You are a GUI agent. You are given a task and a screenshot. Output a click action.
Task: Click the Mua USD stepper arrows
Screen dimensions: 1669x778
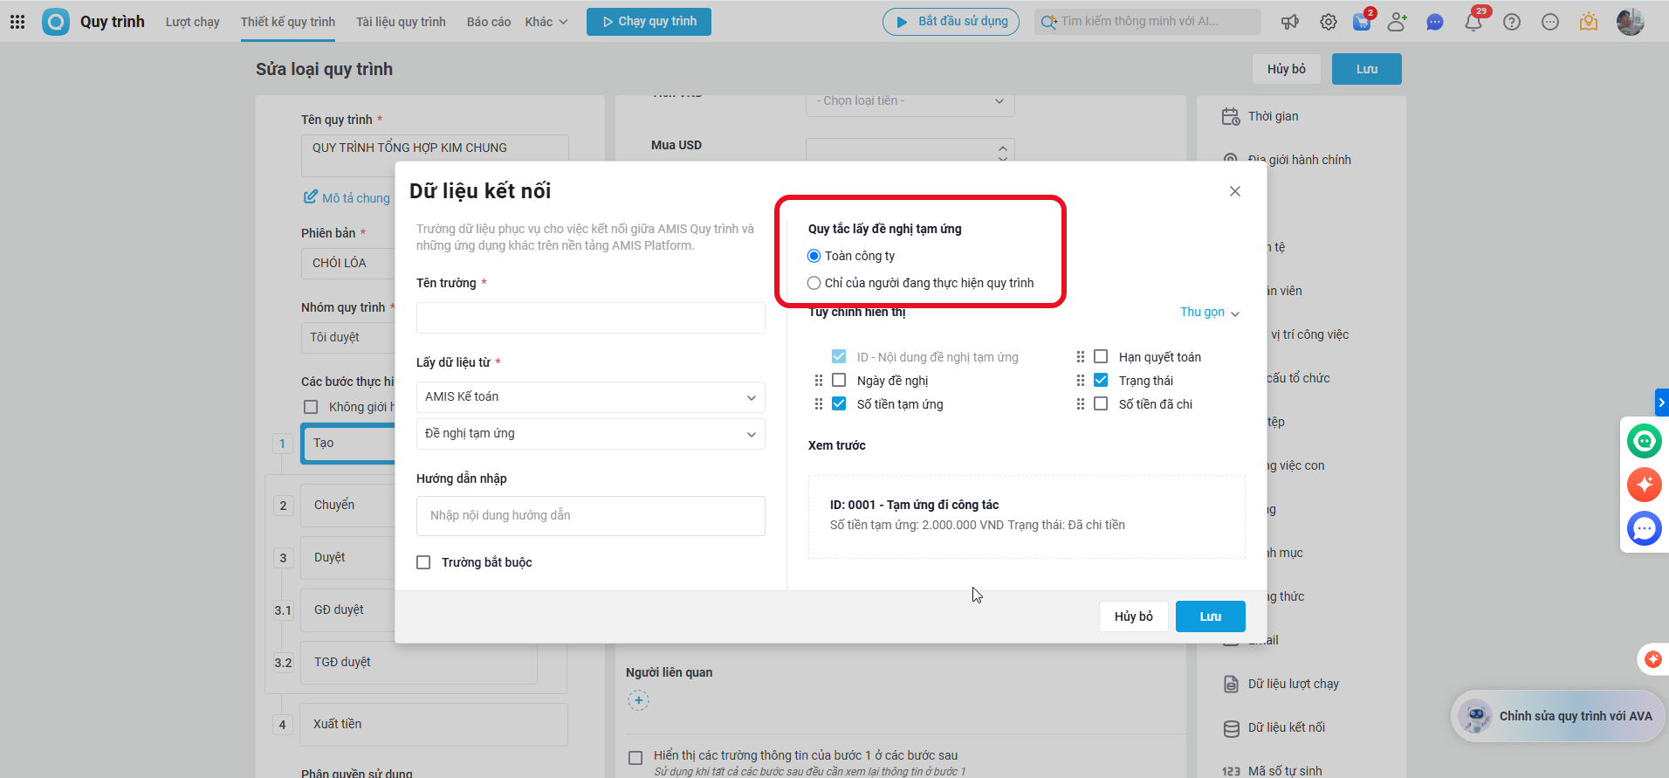(x=1003, y=152)
